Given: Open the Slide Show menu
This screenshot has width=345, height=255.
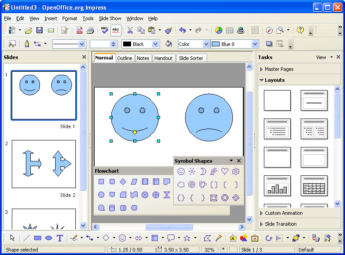Looking at the screenshot, I should tap(110, 18).
